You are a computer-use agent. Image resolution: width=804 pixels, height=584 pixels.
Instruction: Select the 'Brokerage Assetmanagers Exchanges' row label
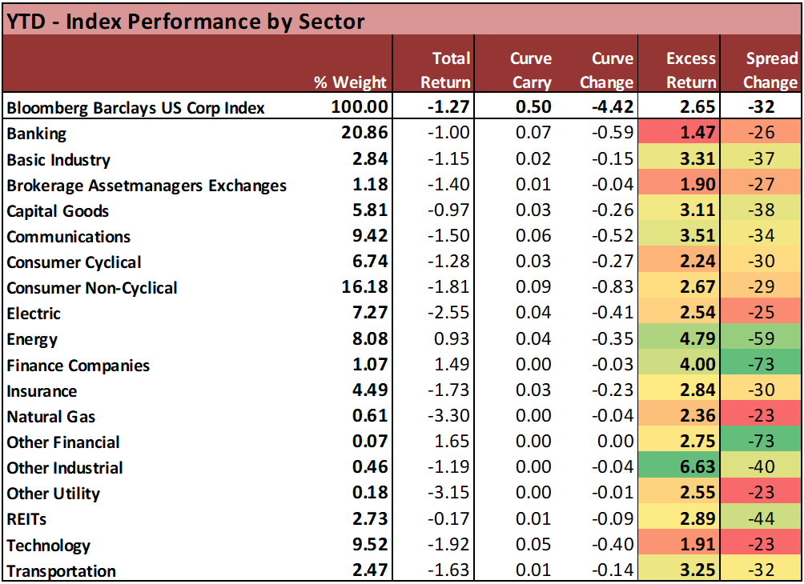[147, 186]
